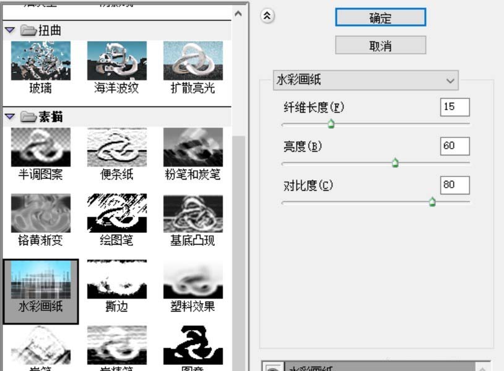Select the 撕边 filter thumbnail
Viewport: 504px width, 371px height.
click(116, 279)
